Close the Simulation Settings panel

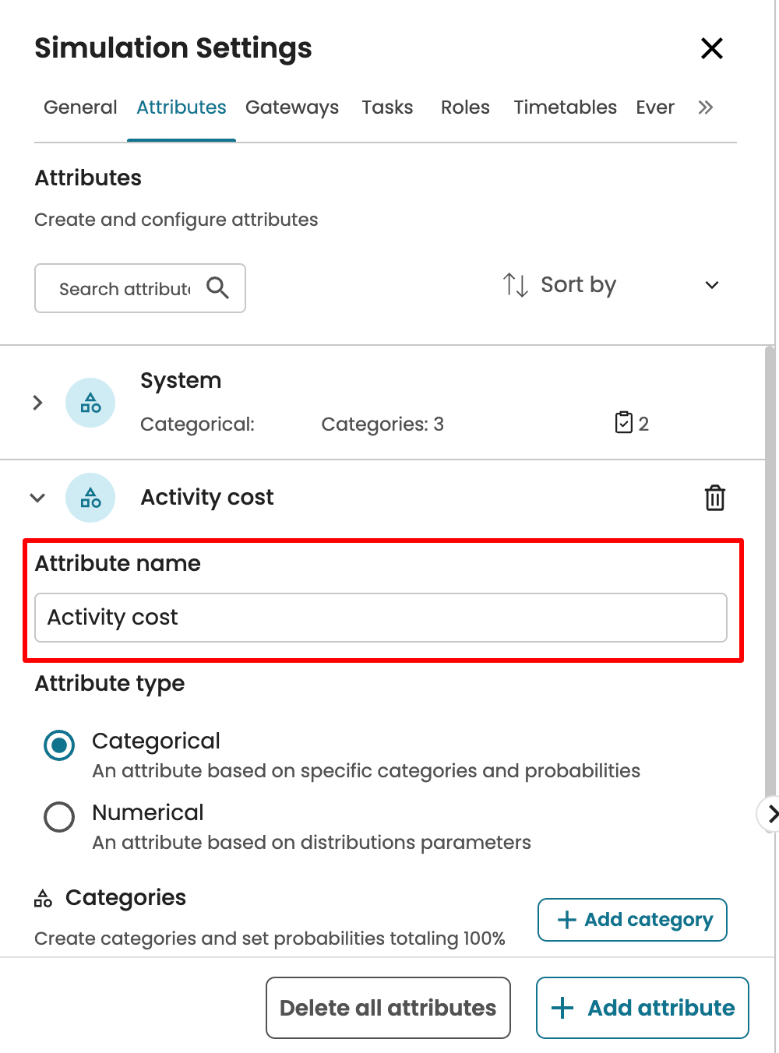tap(711, 48)
